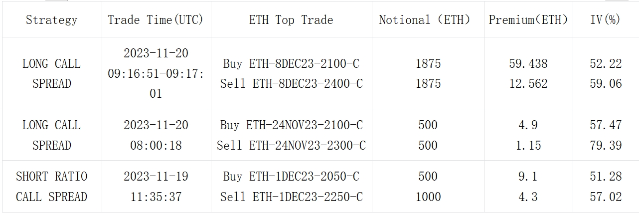Select the SHORT RATIO CALL SPREAD cell
This screenshot has height=213, width=639.
(51, 187)
